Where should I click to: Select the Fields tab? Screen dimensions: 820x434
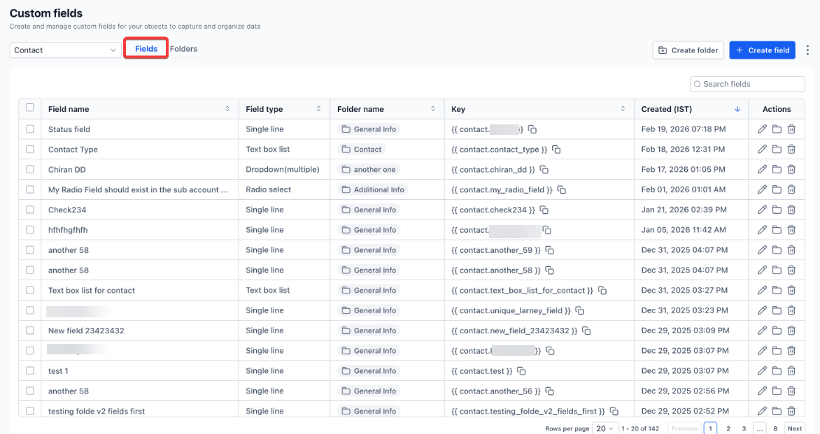coord(146,49)
